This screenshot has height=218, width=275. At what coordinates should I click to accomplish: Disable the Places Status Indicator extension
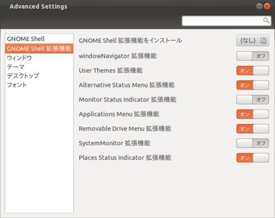[252, 158]
